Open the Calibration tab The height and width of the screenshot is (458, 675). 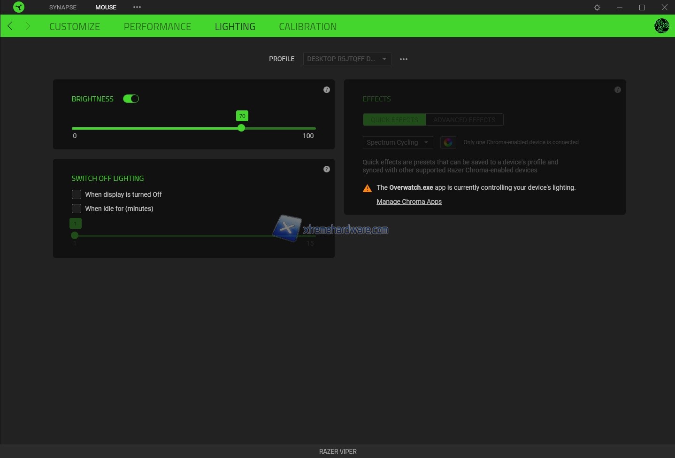tap(307, 27)
